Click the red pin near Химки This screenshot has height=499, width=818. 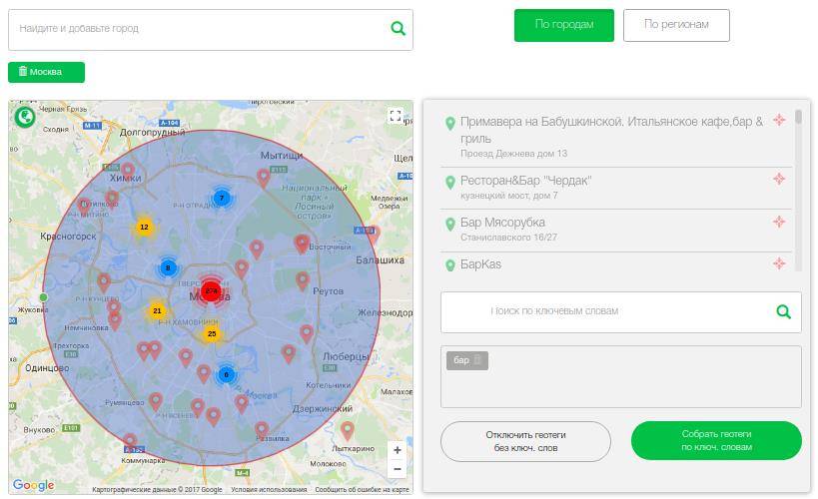[x=127, y=171]
